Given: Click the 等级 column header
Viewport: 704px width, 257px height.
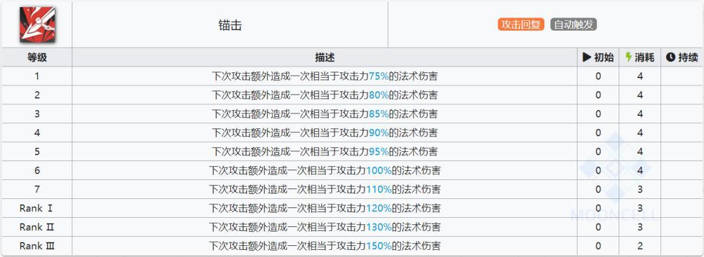Looking at the screenshot, I should pyautogui.click(x=37, y=57).
